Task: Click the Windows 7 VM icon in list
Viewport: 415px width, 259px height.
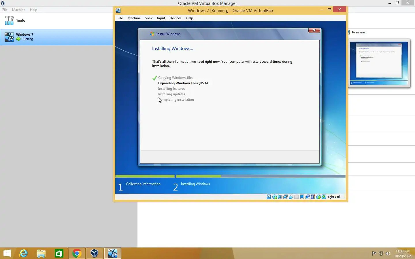Action: pos(9,37)
